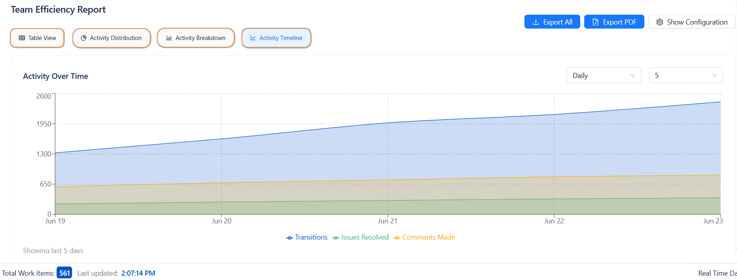
Task: Click the blue Transitions legend marker icon
Action: point(289,238)
